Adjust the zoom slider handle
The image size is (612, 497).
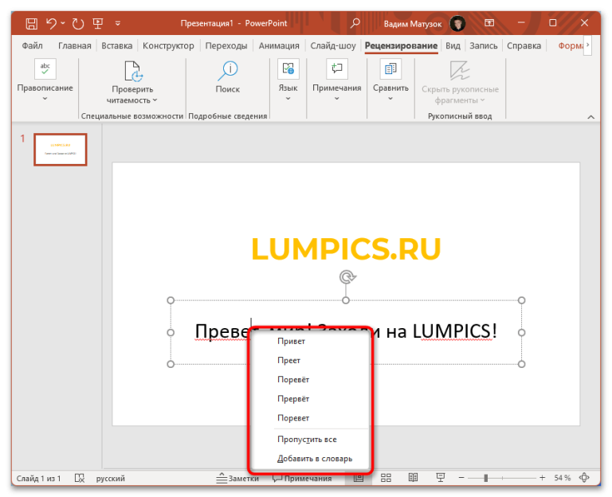486,478
